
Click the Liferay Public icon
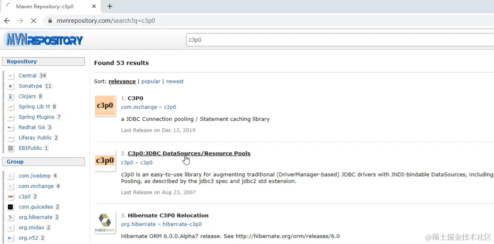11,138
